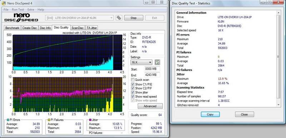Click the Progress 99 % readout
The height and width of the screenshot is (138, 286).
(159, 124)
